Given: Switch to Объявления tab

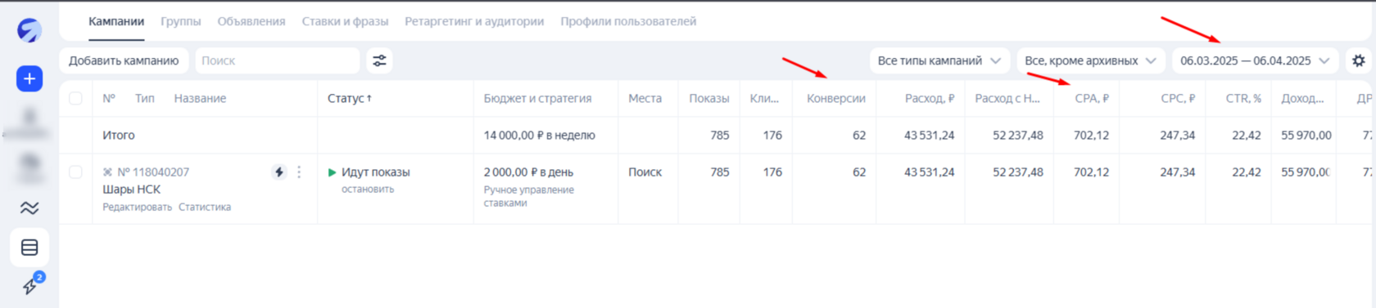Looking at the screenshot, I should pyautogui.click(x=251, y=21).
